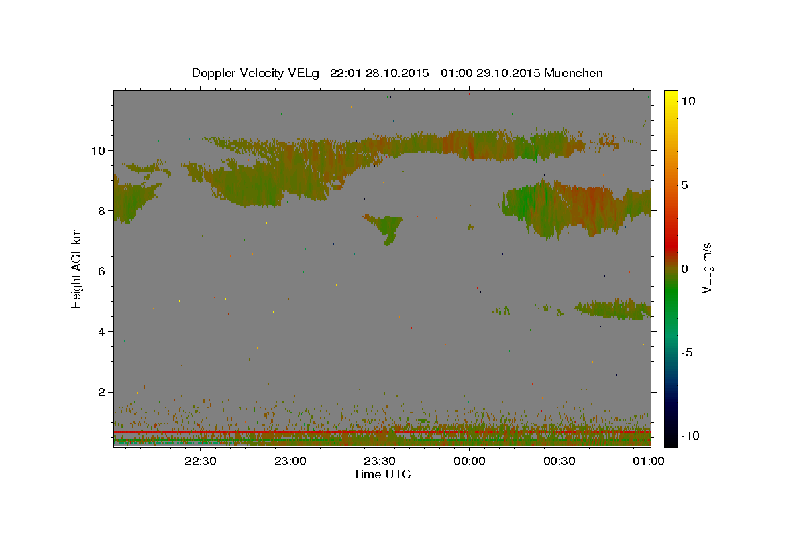The image size is (805, 536).
Task: Click the '00:00' time tick label
Action: 470,461
